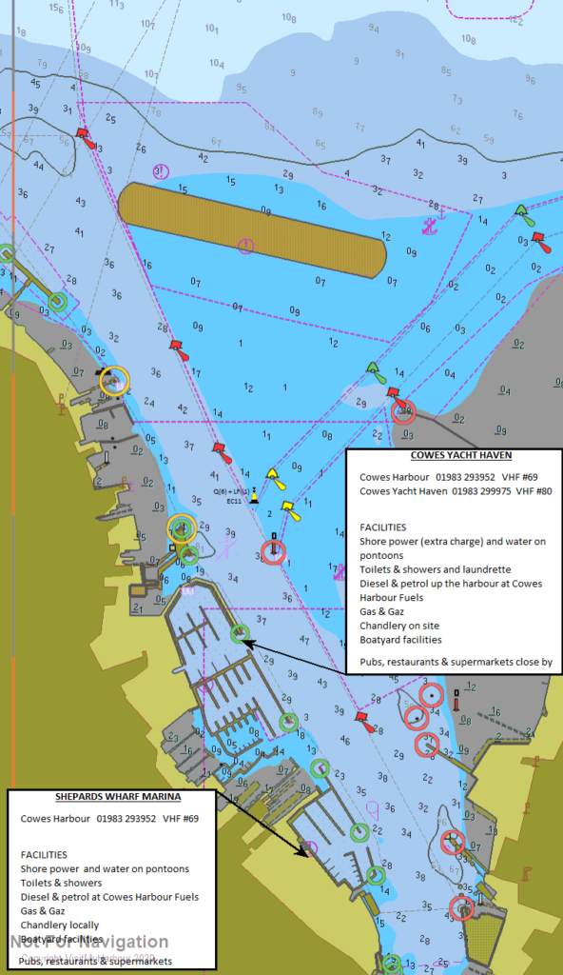Click the EC11 cardinal buoy symbol
Screen dimensions: 563x975
254,497
